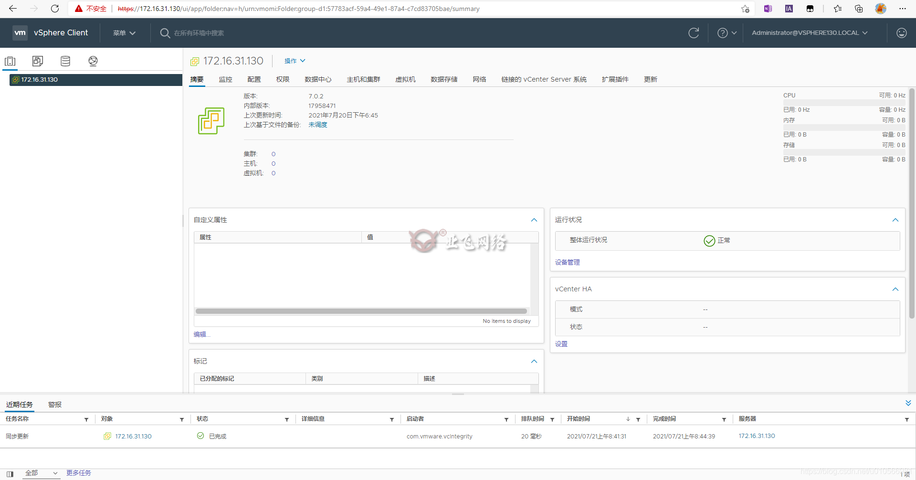Image resolution: width=916 pixels, height=480 pixels.
Task: Click the vCenter HA 设置 link
Action: [x=561, y=344]
